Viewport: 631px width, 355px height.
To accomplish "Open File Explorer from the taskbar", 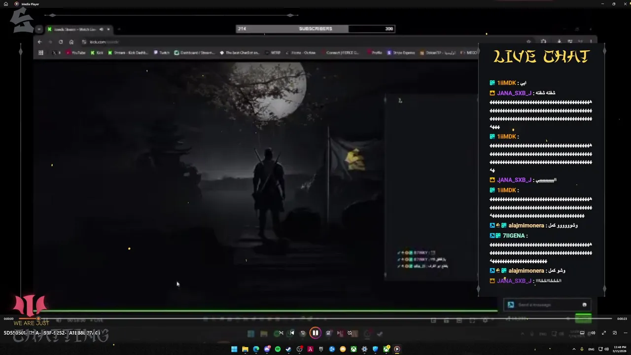I will click(245, 349).
